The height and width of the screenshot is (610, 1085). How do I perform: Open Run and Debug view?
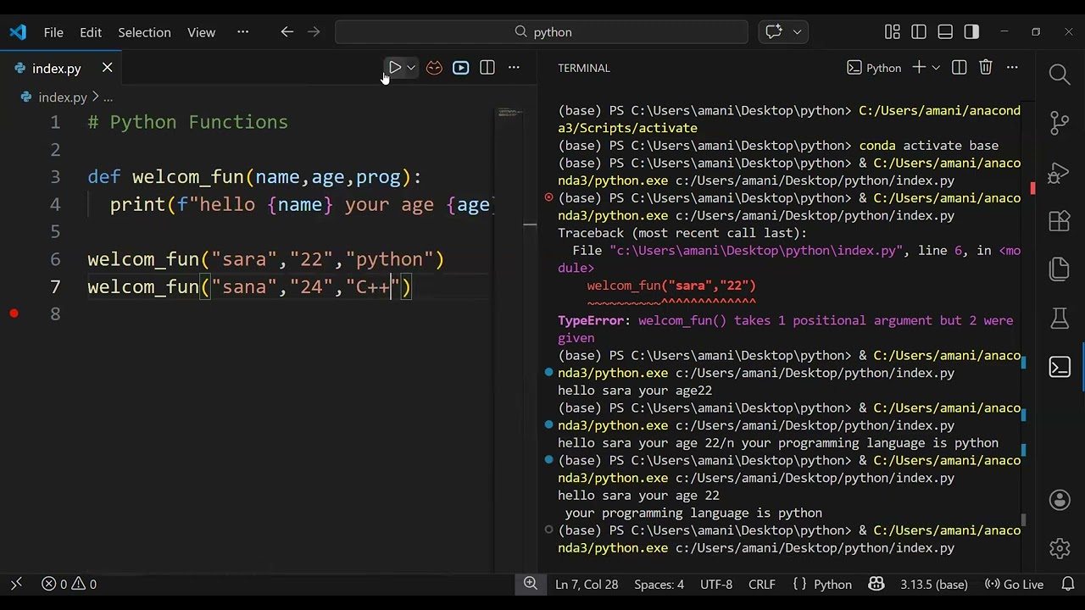(1060, 173)
